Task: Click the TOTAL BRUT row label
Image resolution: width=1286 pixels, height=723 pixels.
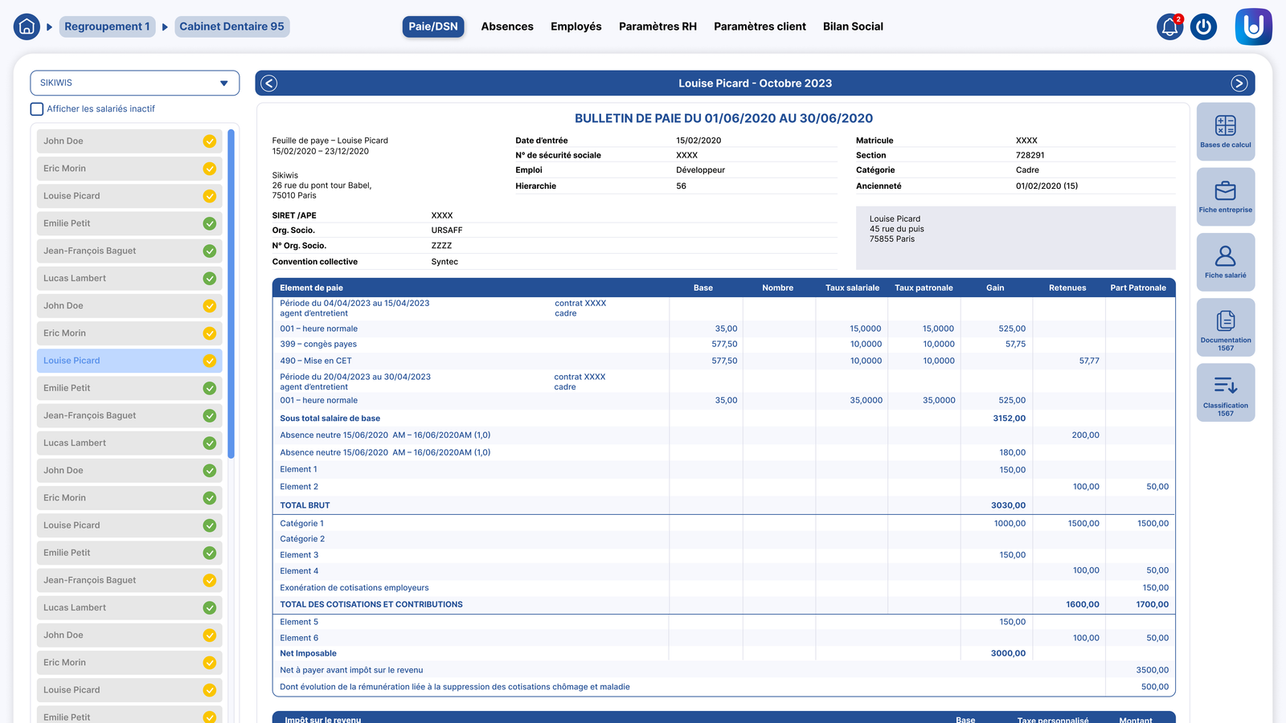Action: [305, 505]
